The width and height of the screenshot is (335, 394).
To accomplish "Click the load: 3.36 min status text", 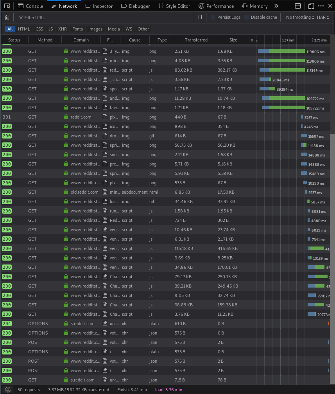I will pos(168,390).
